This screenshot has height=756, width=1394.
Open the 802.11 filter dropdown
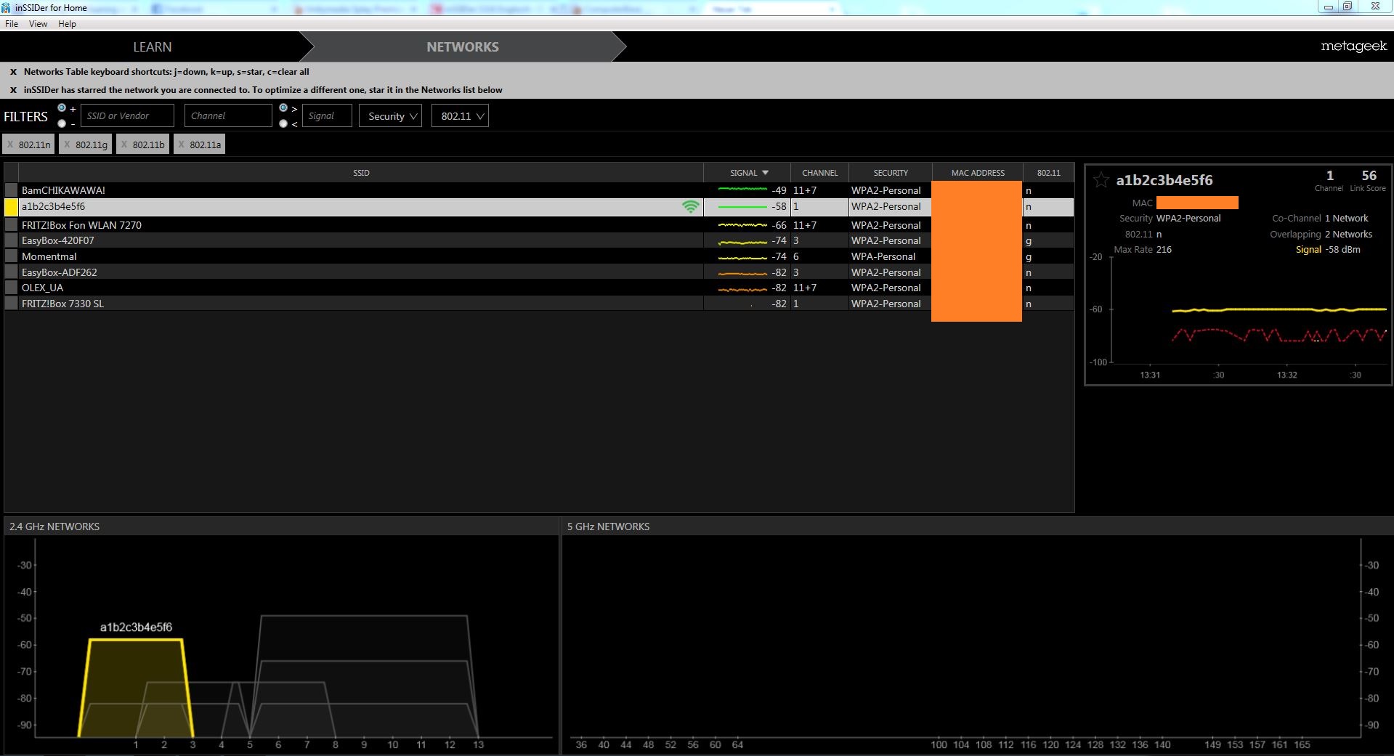[x=460, y=116]
